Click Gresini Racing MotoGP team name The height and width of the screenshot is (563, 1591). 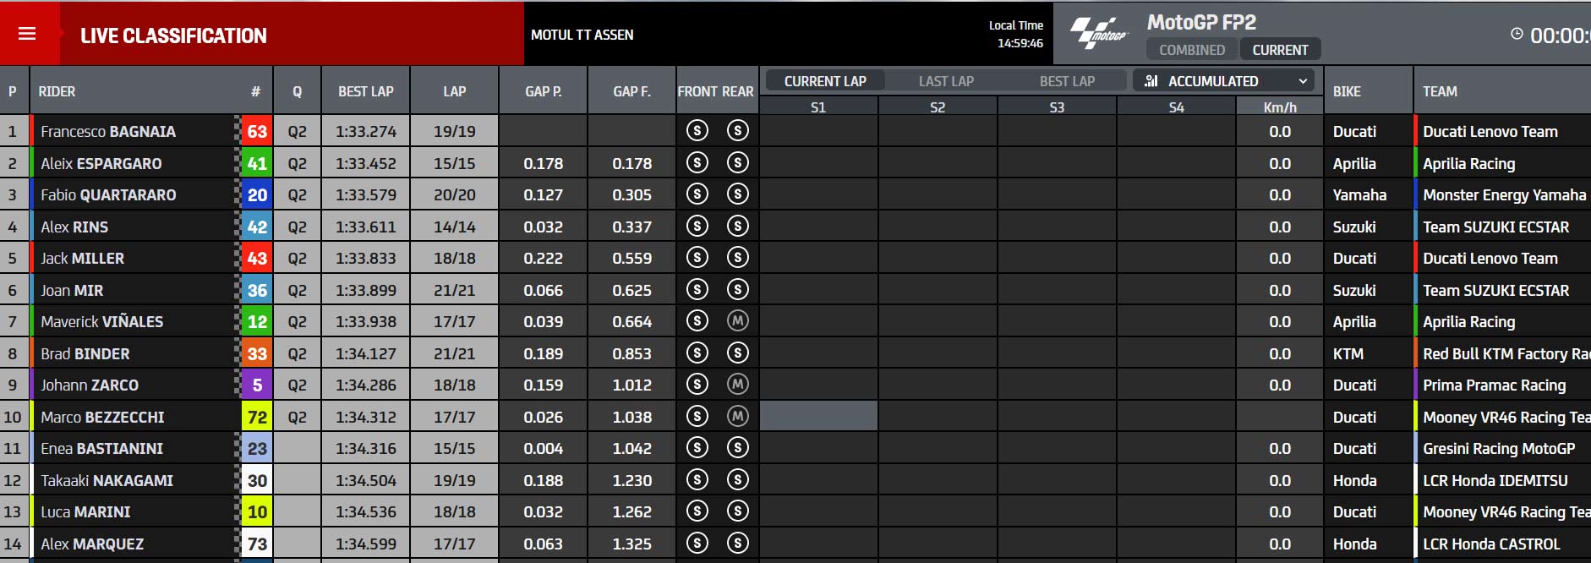[1499, 448]
